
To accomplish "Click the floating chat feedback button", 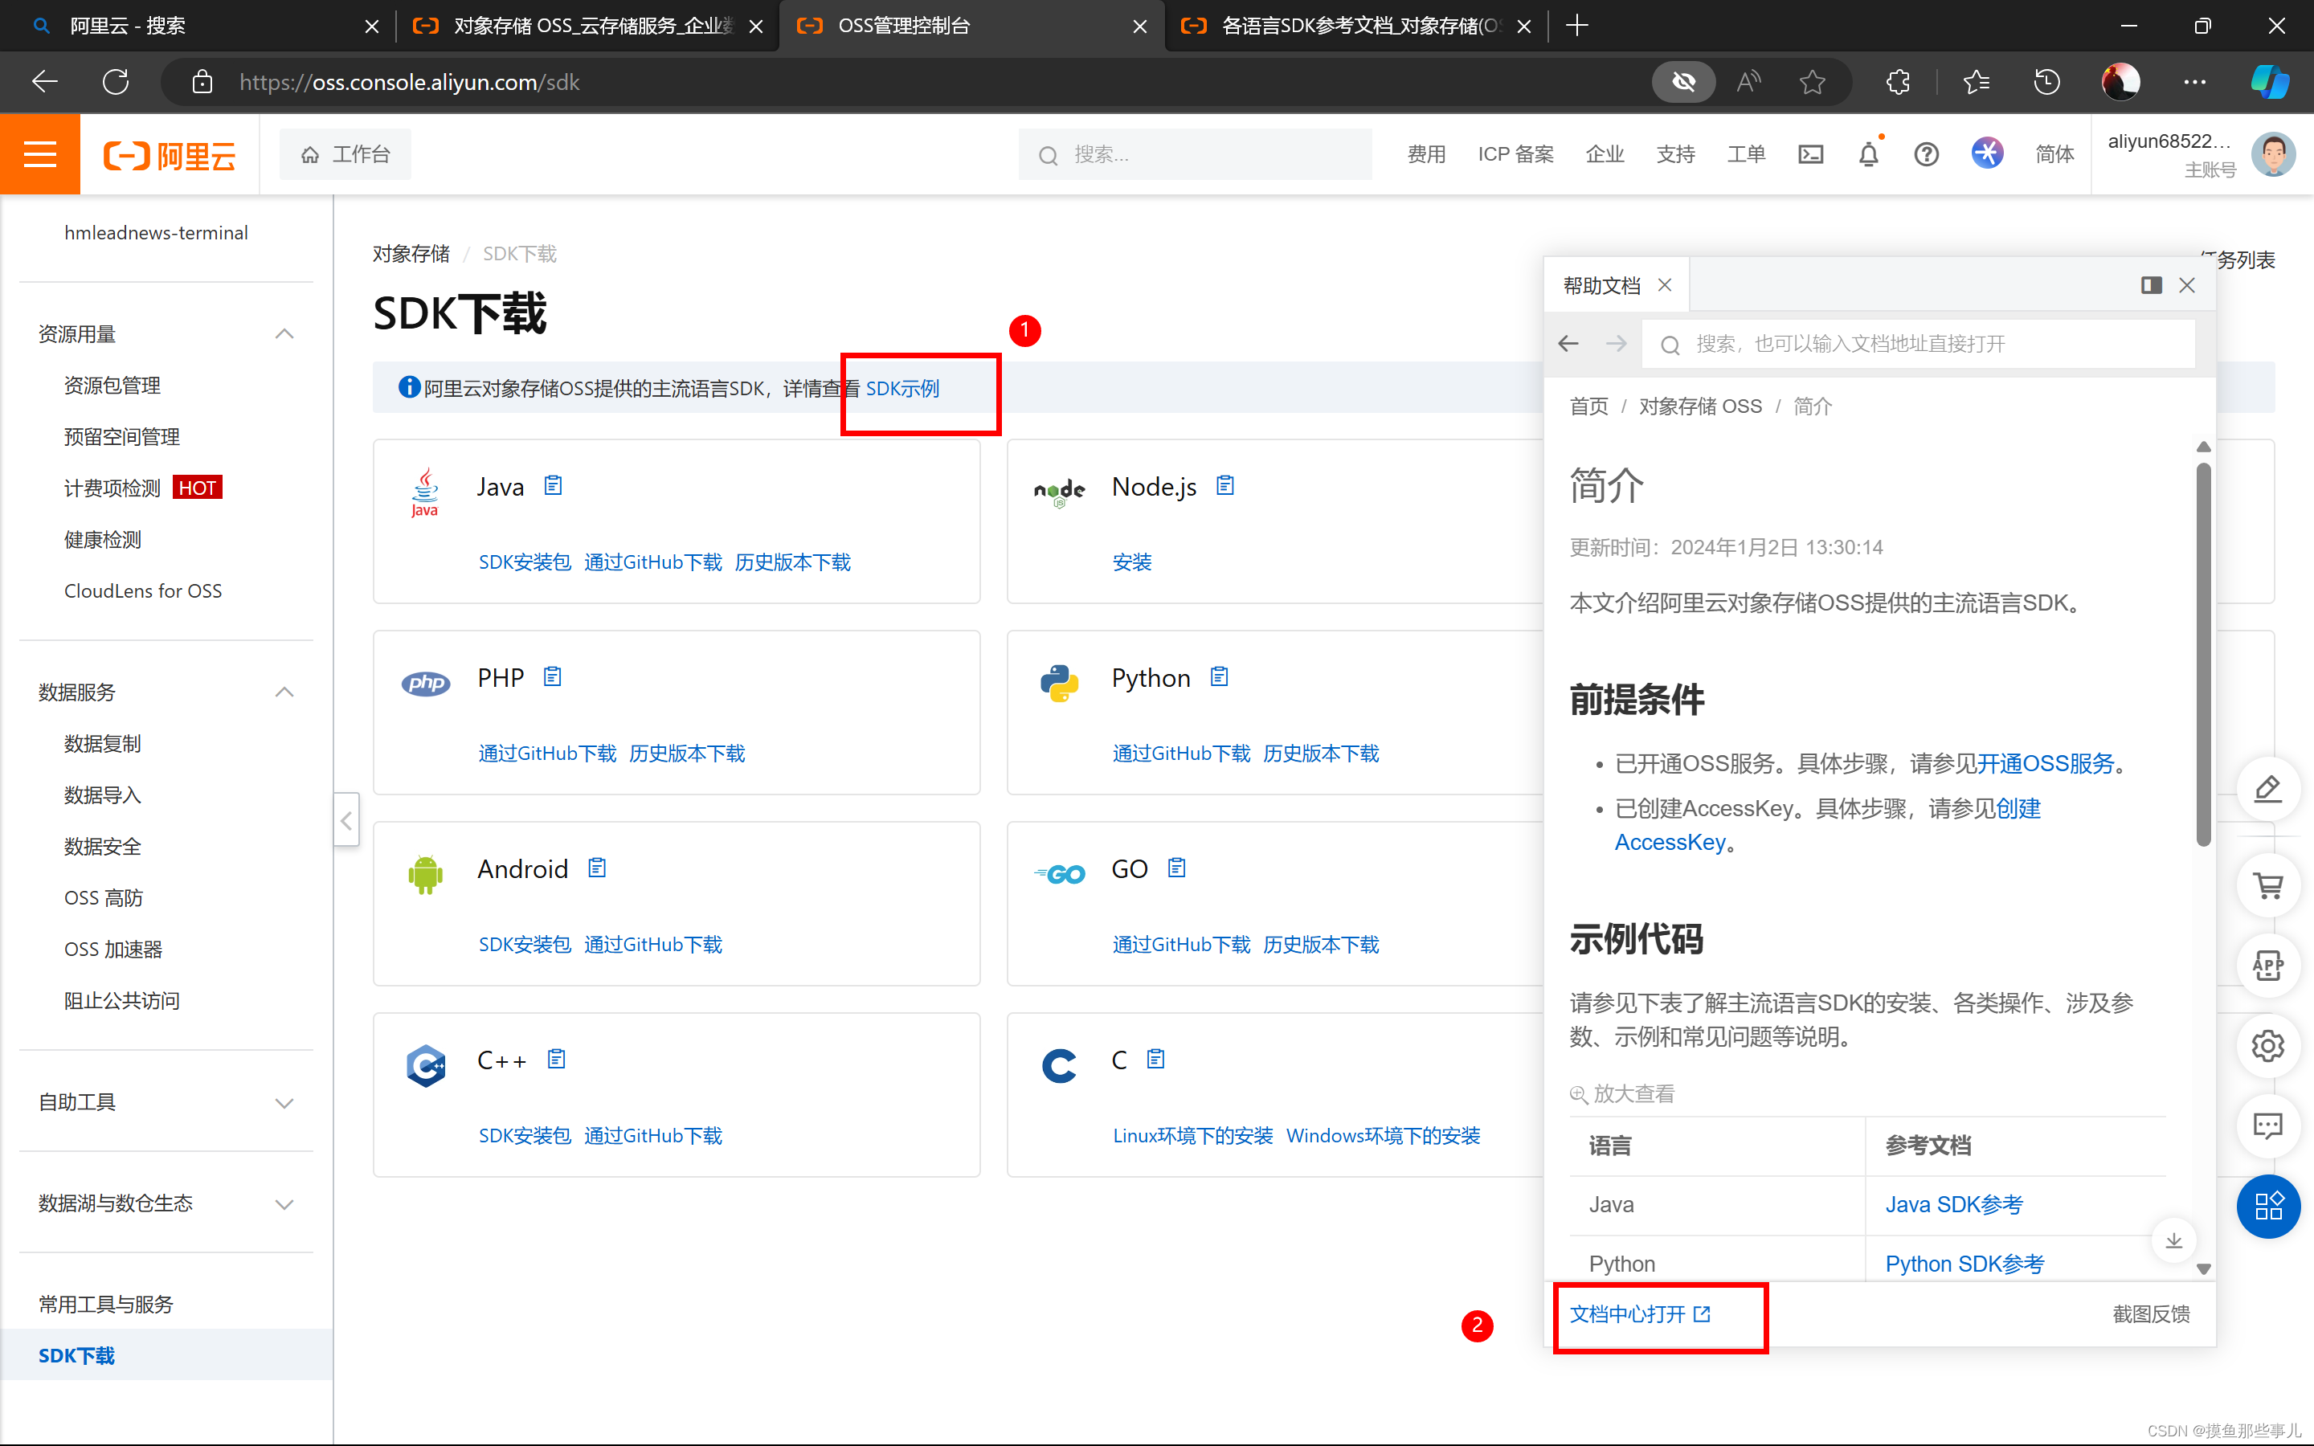I will (2268, 1125).
